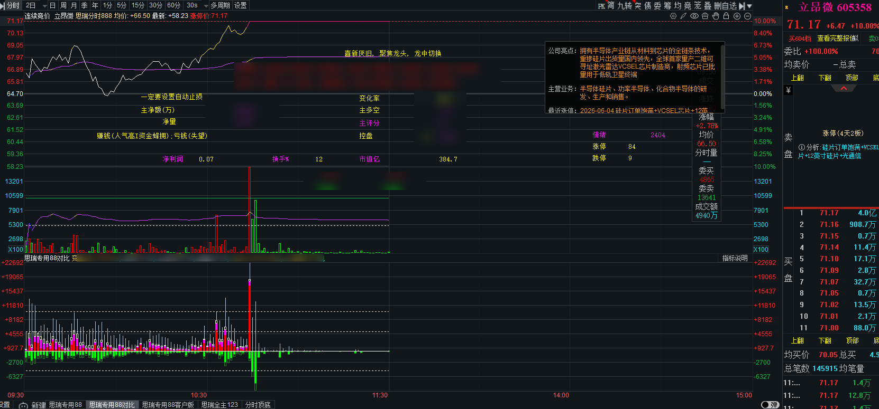Image resolution: width=879 pixels, height=409 pixels.
Task: Click buy level 1 price 71.17
Action: tap(829, 213)
